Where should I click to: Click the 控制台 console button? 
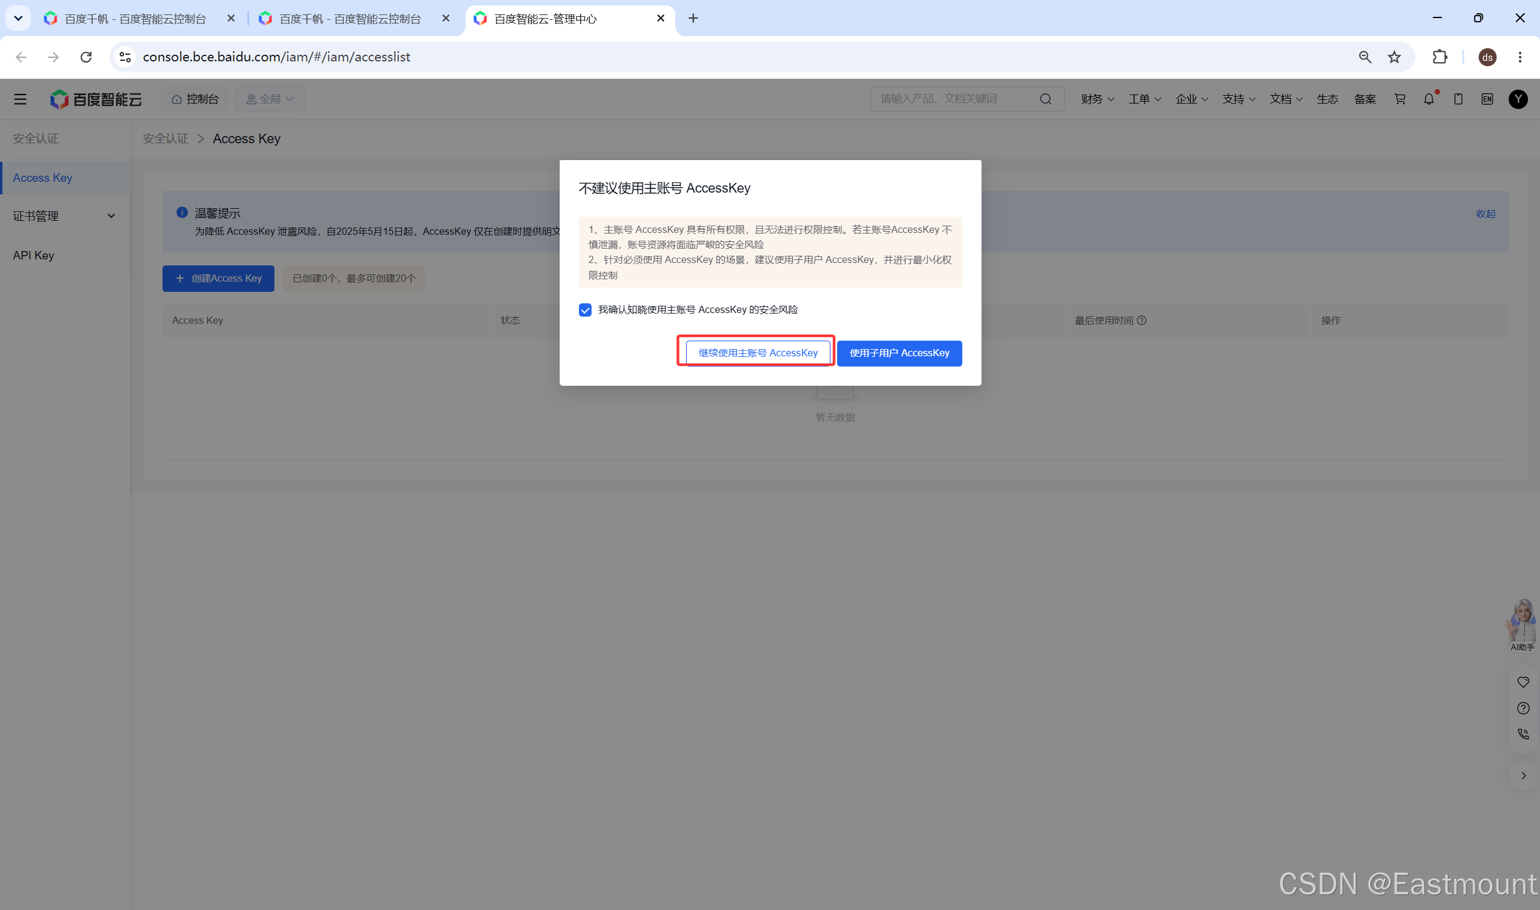195,99
